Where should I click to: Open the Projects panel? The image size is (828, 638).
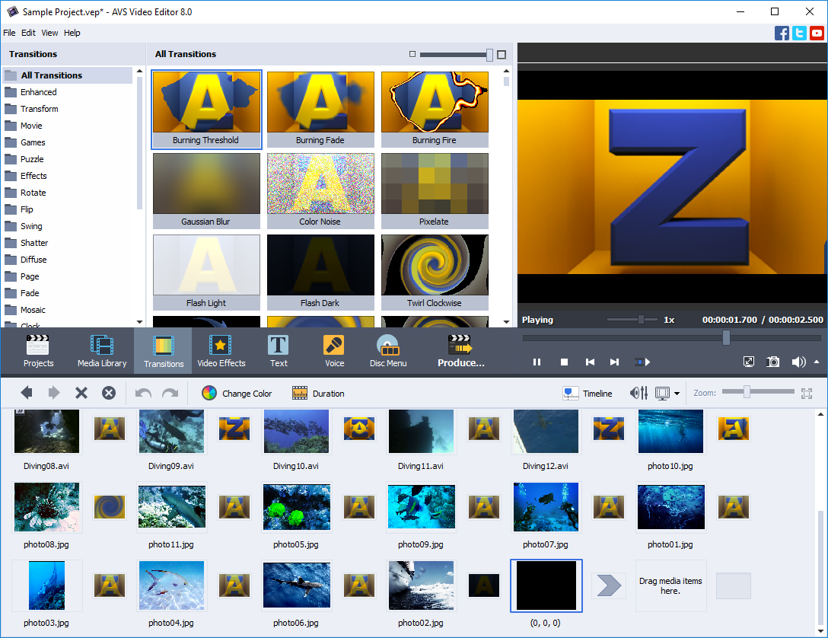coord(38,349)
